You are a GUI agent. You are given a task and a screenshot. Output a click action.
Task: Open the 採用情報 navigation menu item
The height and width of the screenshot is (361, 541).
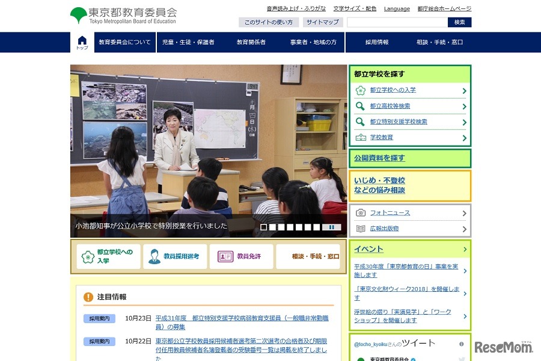point(377,42)
